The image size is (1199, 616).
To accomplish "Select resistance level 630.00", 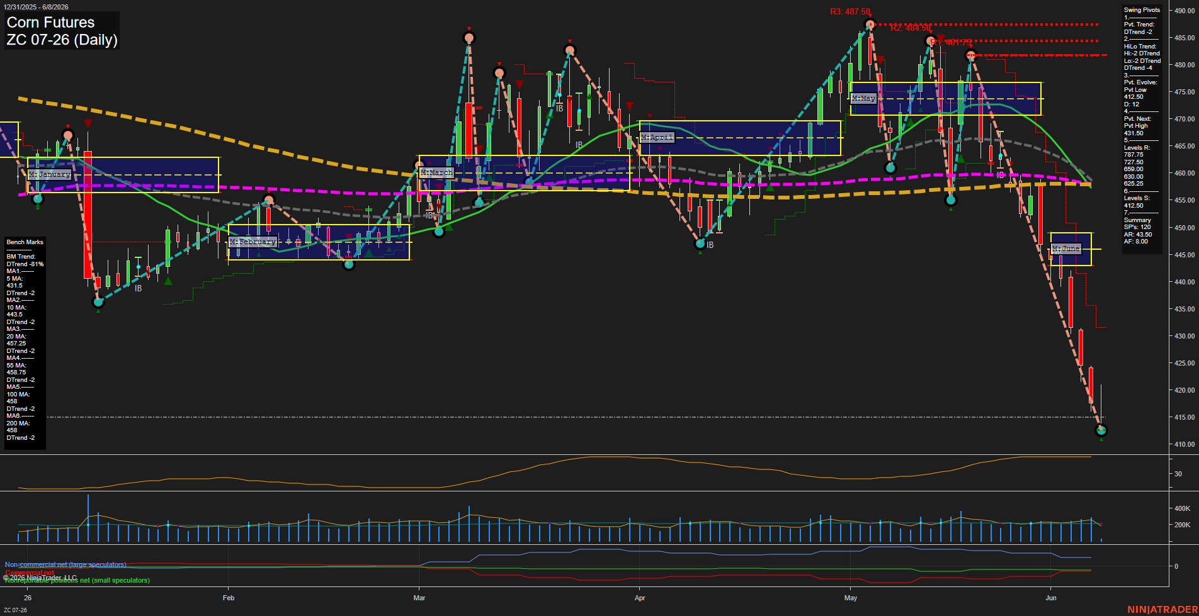I will click(x=1134, y=177).
